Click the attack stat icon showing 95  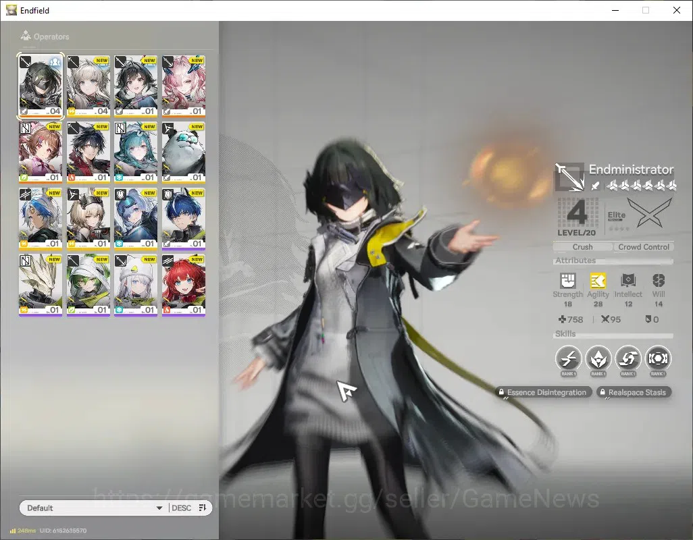point(605,319)
